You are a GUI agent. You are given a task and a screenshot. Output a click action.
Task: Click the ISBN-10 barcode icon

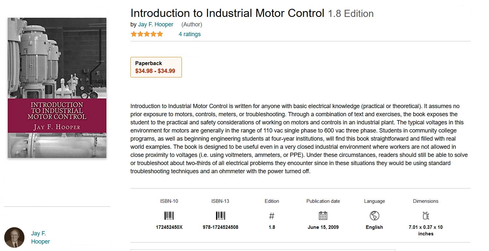coord(169,216)
